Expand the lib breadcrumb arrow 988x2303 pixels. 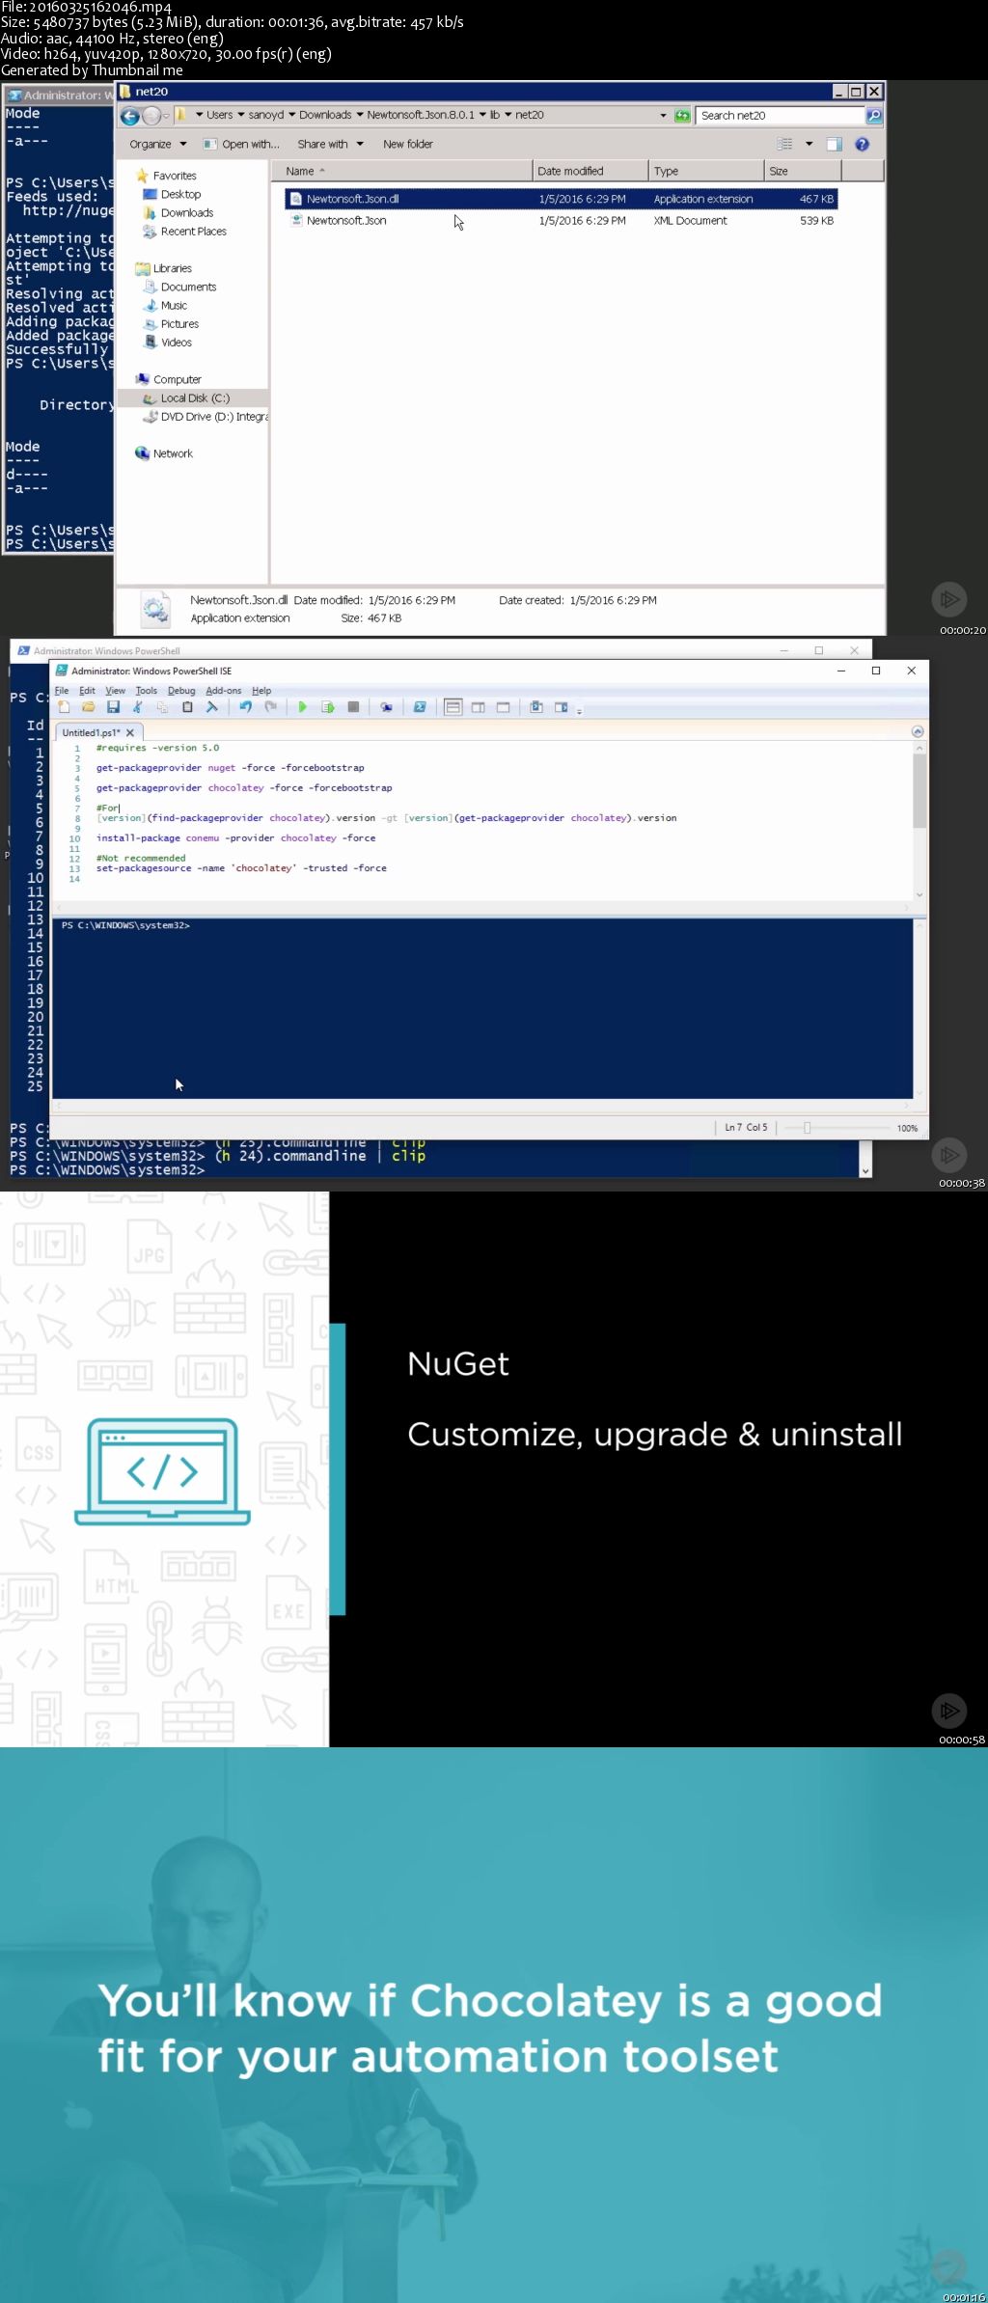(508, 115)
